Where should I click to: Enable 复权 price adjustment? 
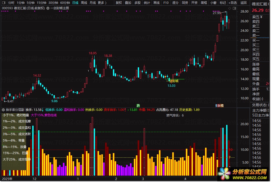(x=119, y=3)
